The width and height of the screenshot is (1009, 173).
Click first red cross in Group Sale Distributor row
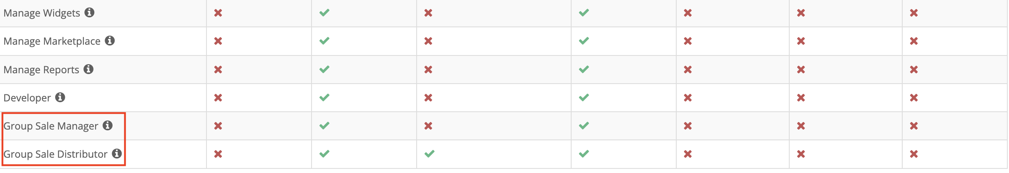(x=218, y=154)
